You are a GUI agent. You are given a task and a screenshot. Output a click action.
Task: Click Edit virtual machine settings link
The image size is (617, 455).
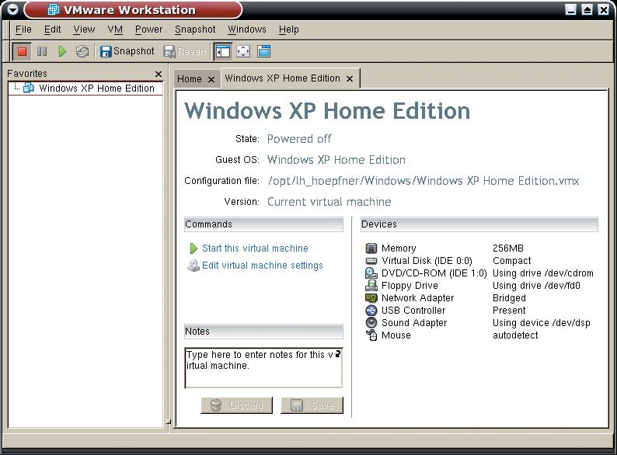[x=263, y=265]
